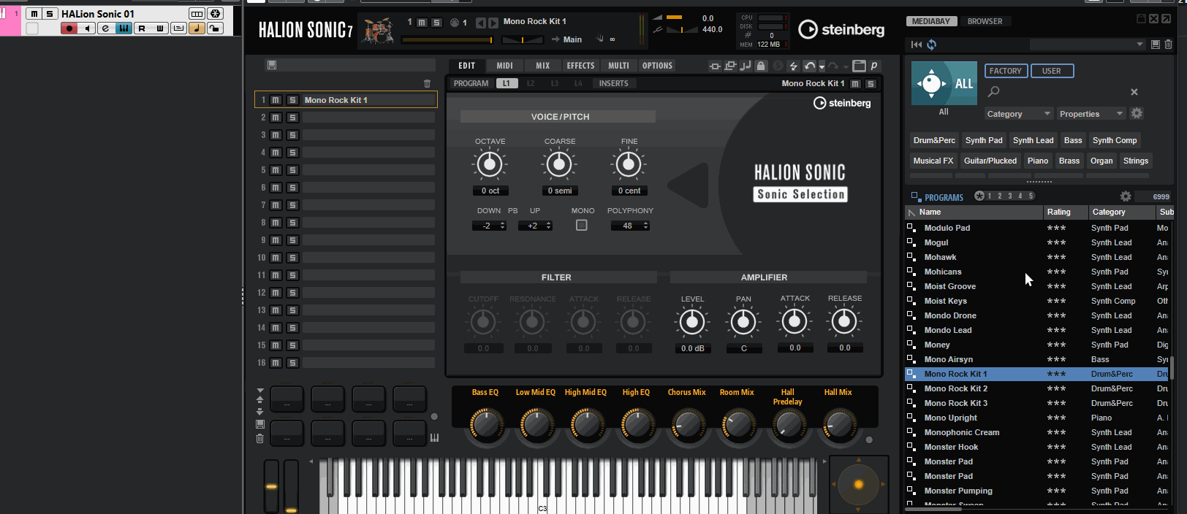1187x514 pixels.
Task: Solo slot 1 Mono Rock Kit 1
Action: click(x=292, y=100)
